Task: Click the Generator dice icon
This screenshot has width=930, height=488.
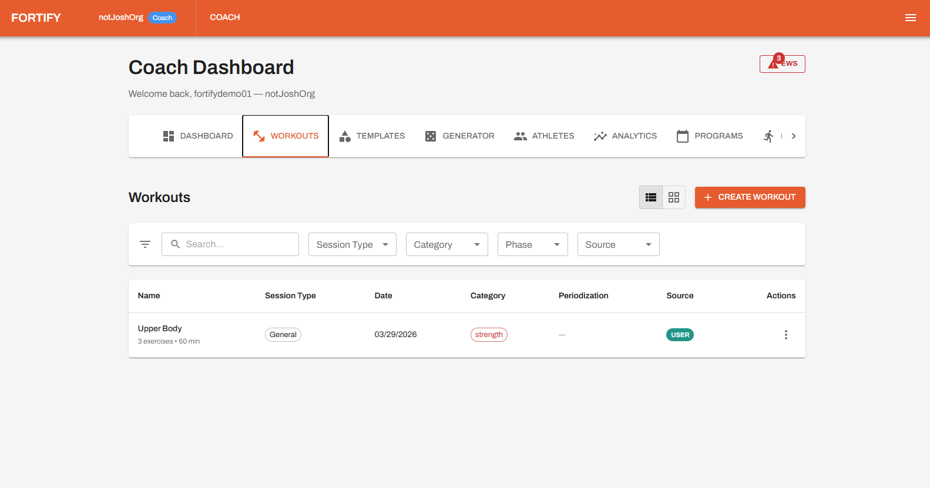Action: click(431, 136)
